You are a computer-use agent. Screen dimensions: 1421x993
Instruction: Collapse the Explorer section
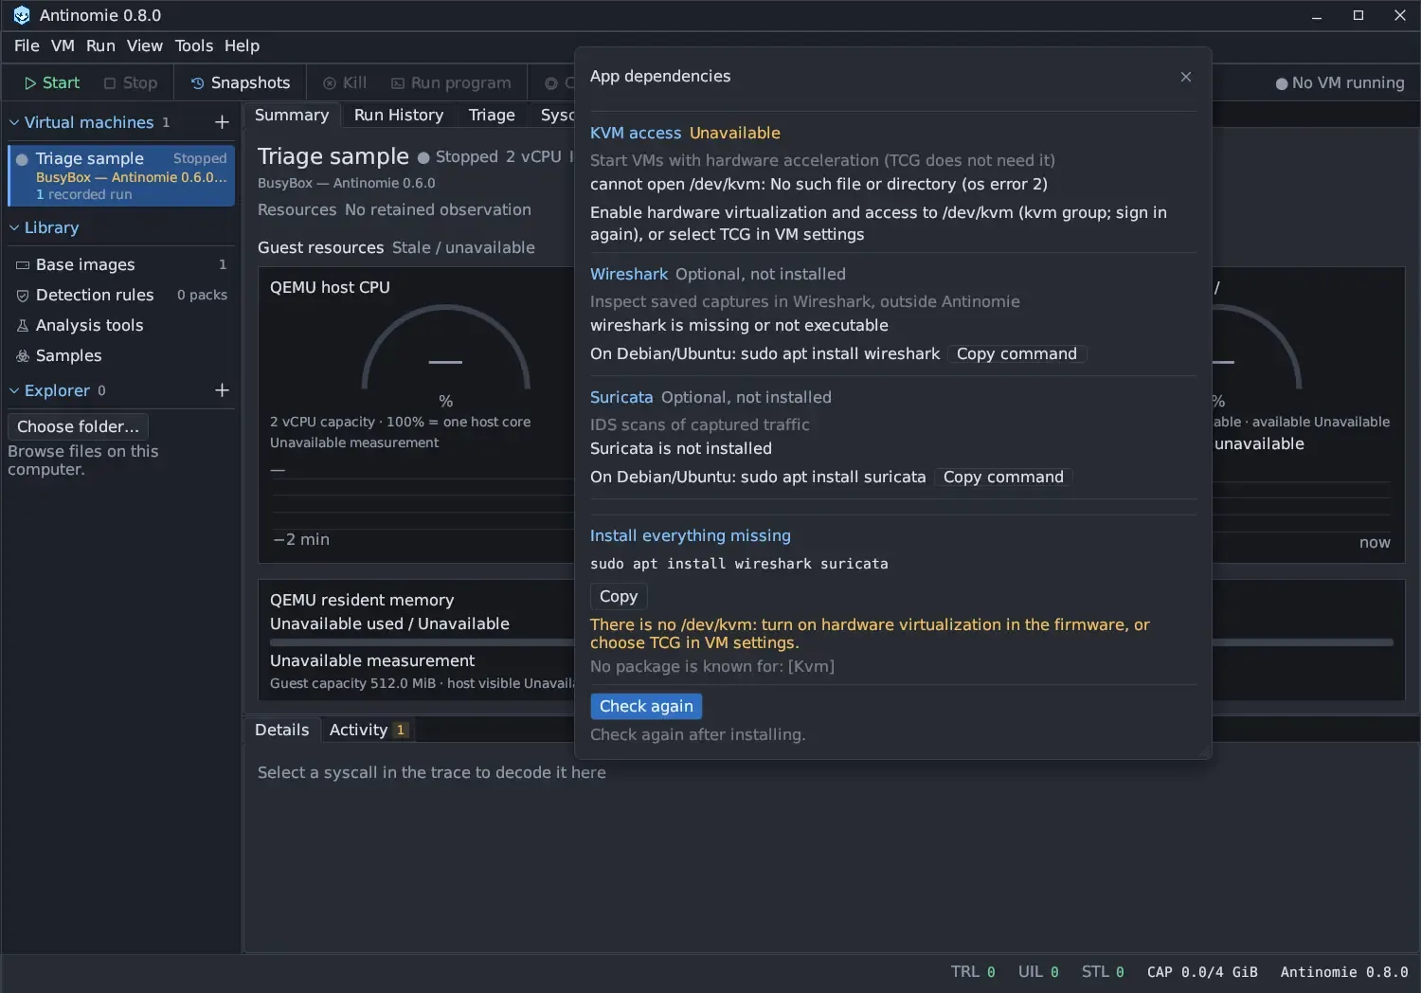(x=14, y=390)
